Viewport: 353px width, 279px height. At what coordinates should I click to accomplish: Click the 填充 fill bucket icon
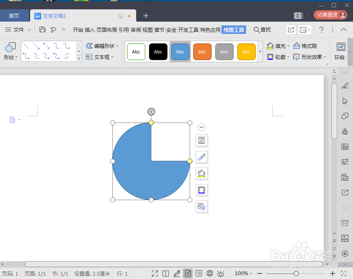click(x=270, y=46)
